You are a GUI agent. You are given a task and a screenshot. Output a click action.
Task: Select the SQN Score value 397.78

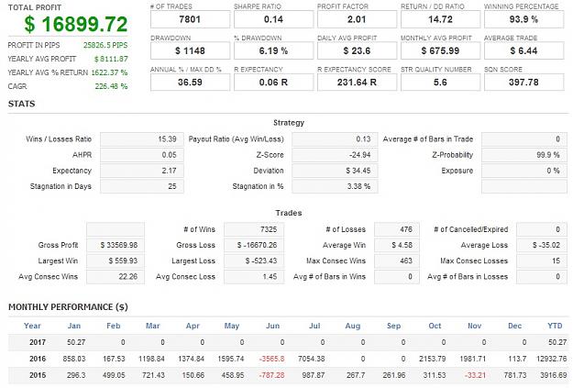pyautogui.click(x=523, y=83)
